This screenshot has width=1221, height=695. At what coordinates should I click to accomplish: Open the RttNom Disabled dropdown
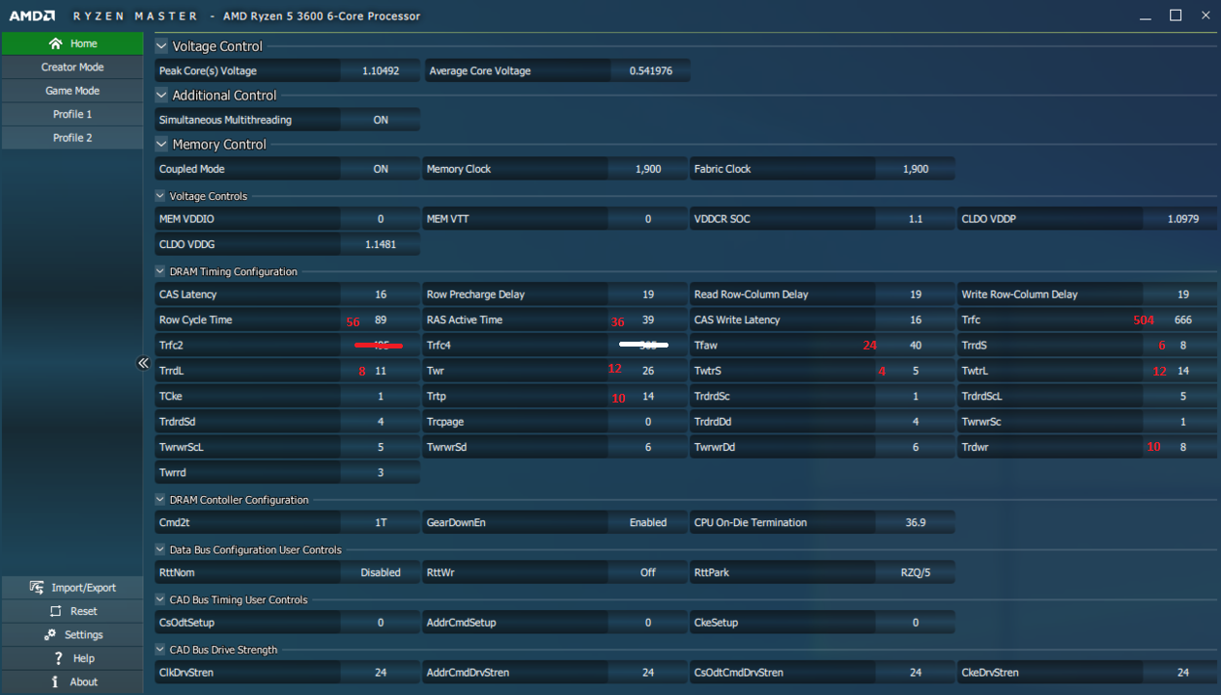click(x=381, y=572)
